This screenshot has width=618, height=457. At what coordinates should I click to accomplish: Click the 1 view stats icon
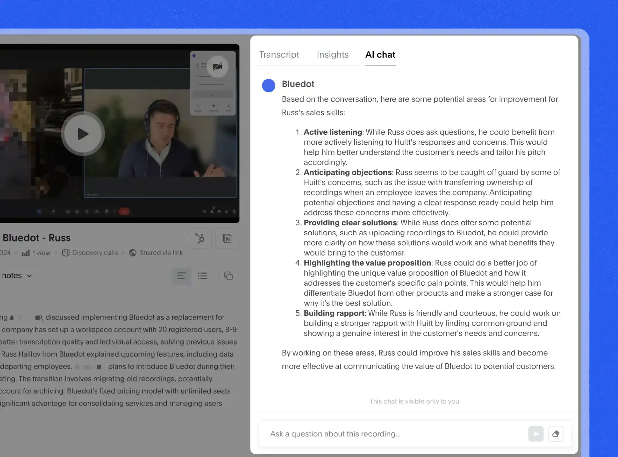pos(26,253)
